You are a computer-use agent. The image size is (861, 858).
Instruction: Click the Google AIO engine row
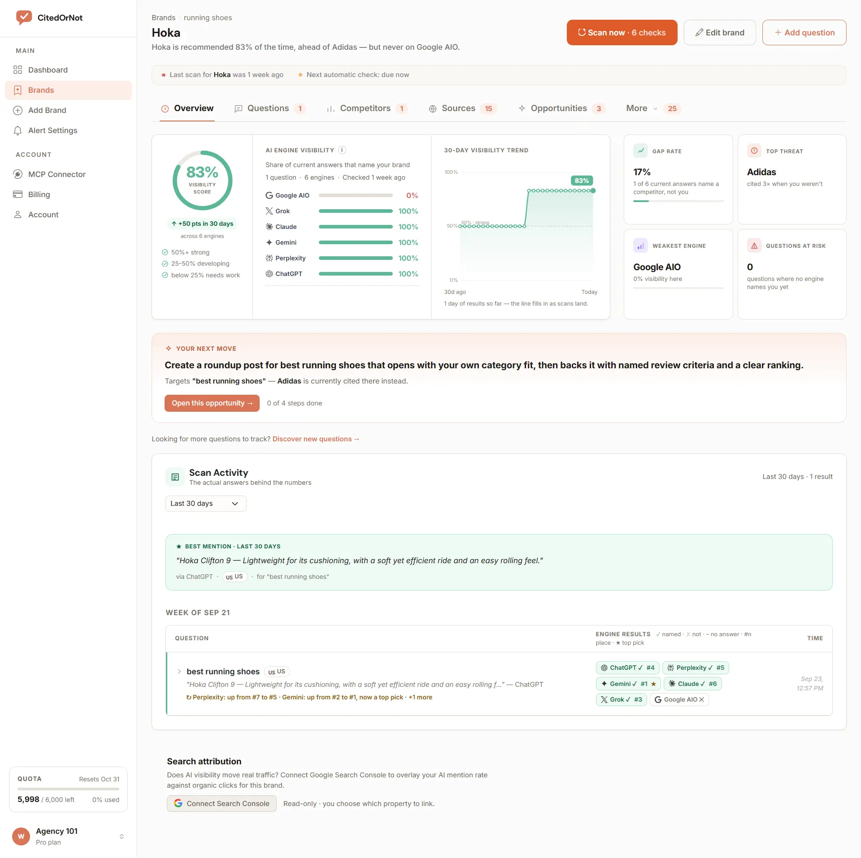342,195
